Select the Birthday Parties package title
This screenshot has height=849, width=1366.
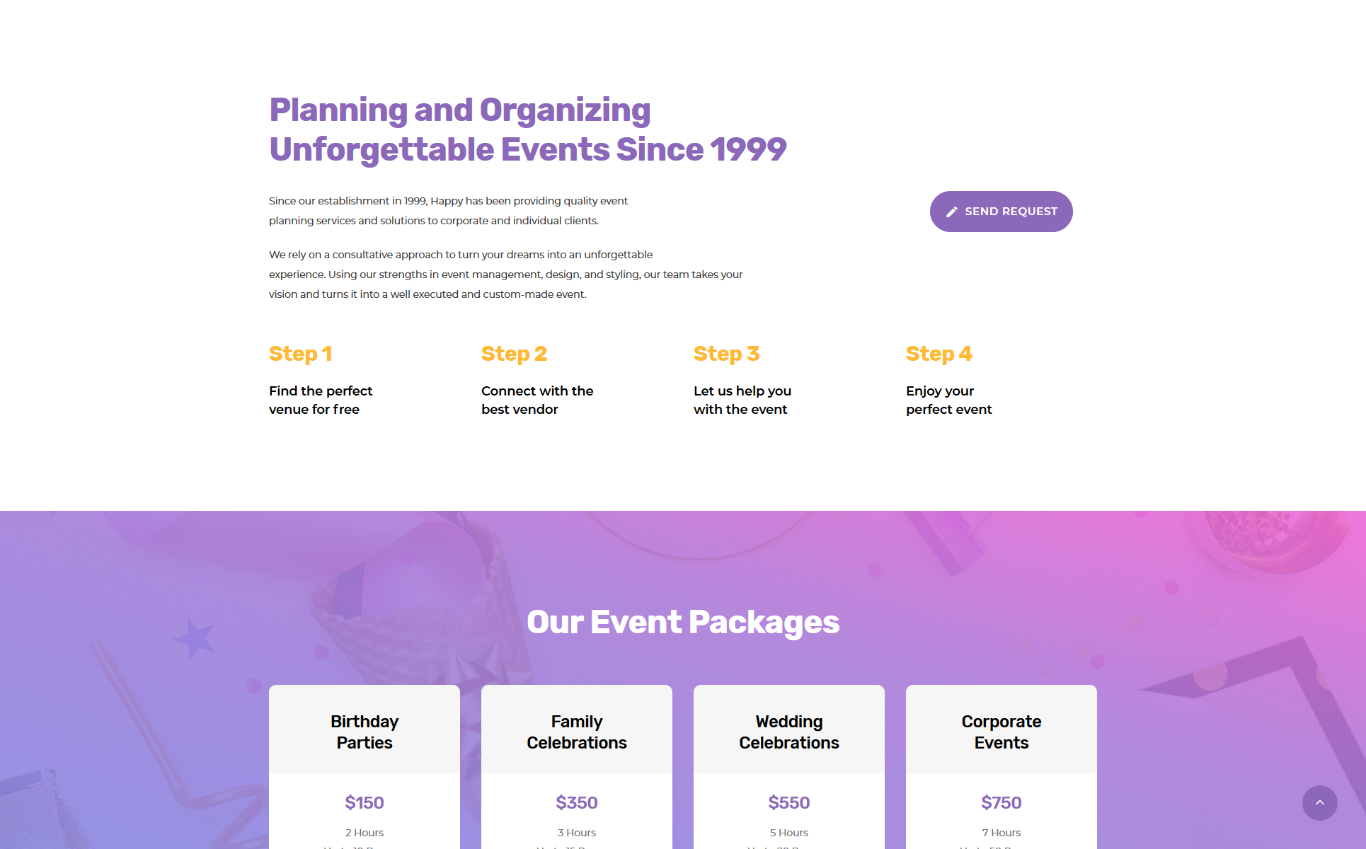point(365,732)
